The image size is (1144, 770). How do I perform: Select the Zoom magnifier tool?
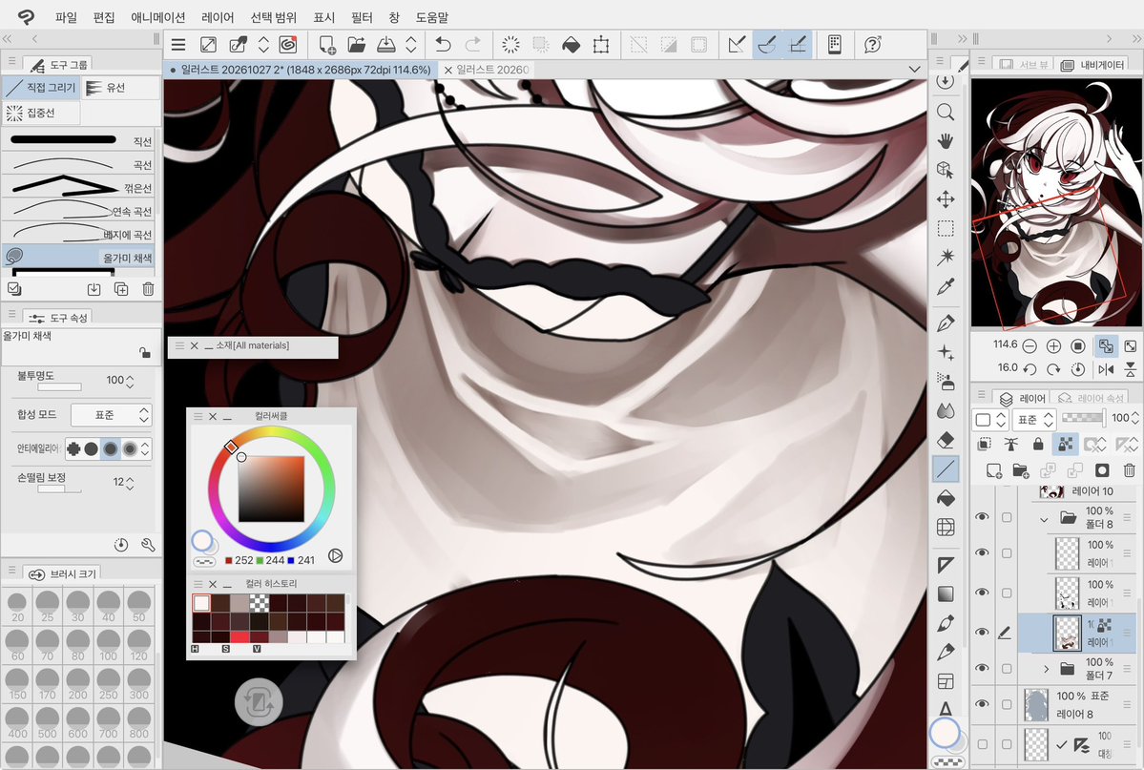(946, 112)
